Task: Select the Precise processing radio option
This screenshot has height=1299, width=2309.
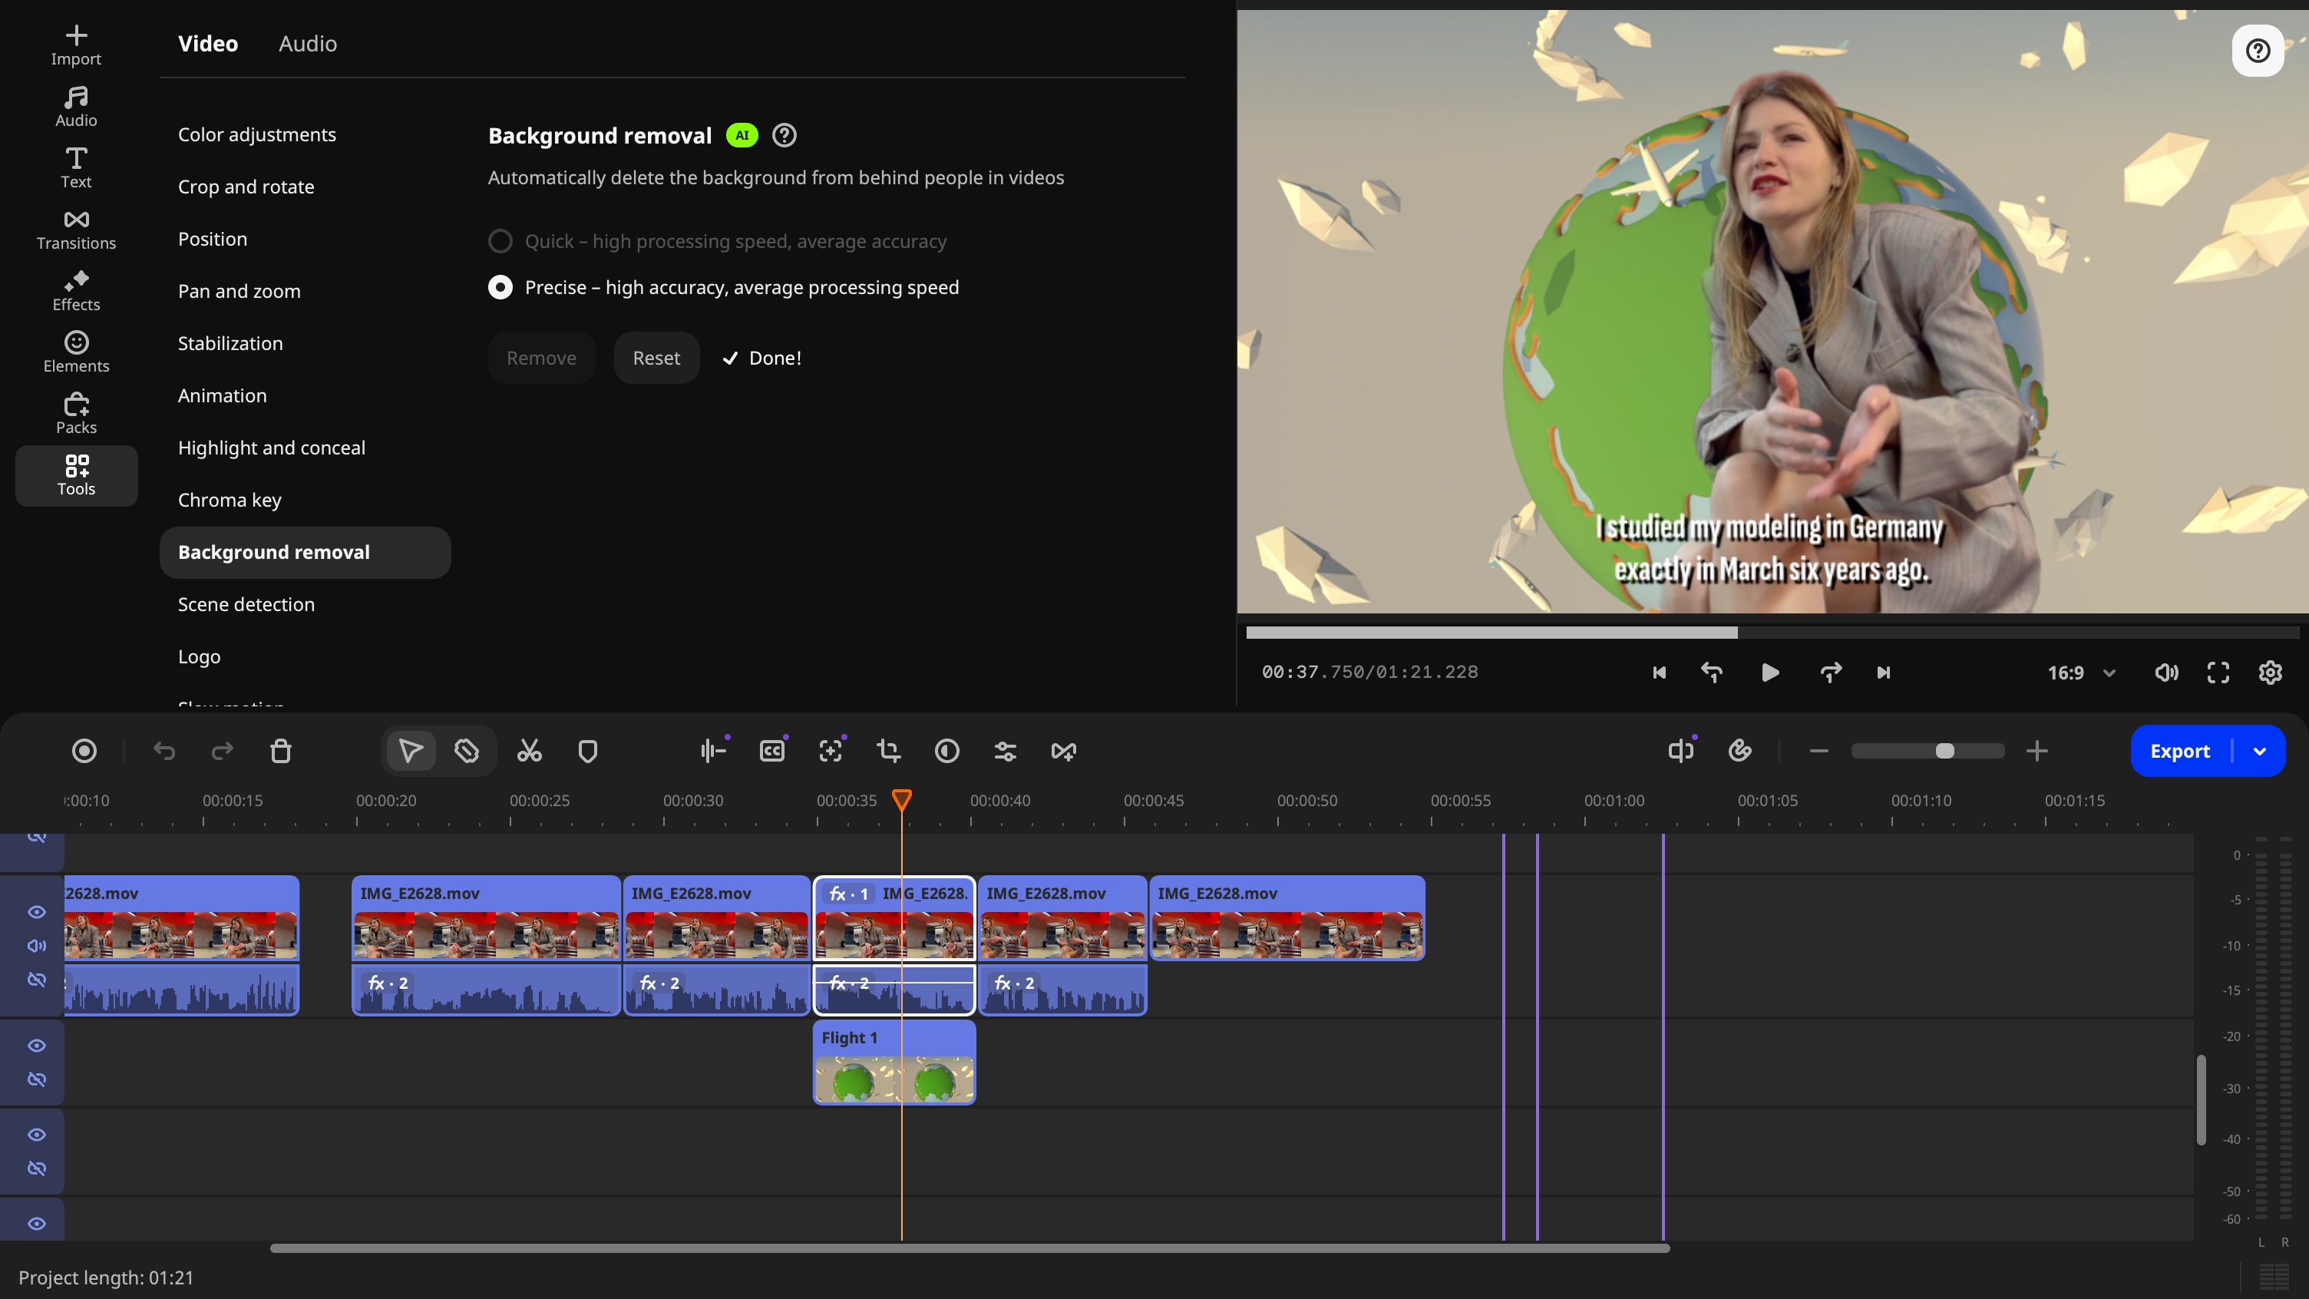Action: pos(500,287)
